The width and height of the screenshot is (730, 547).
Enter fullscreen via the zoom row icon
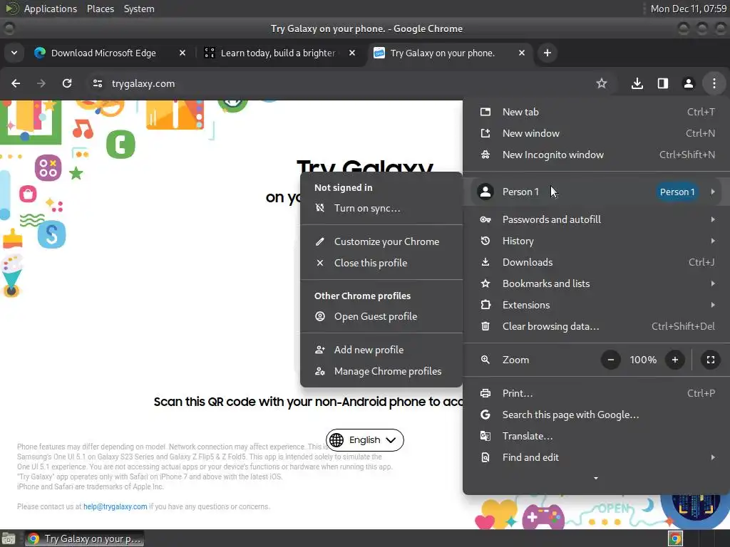click(x=711, y=360)
